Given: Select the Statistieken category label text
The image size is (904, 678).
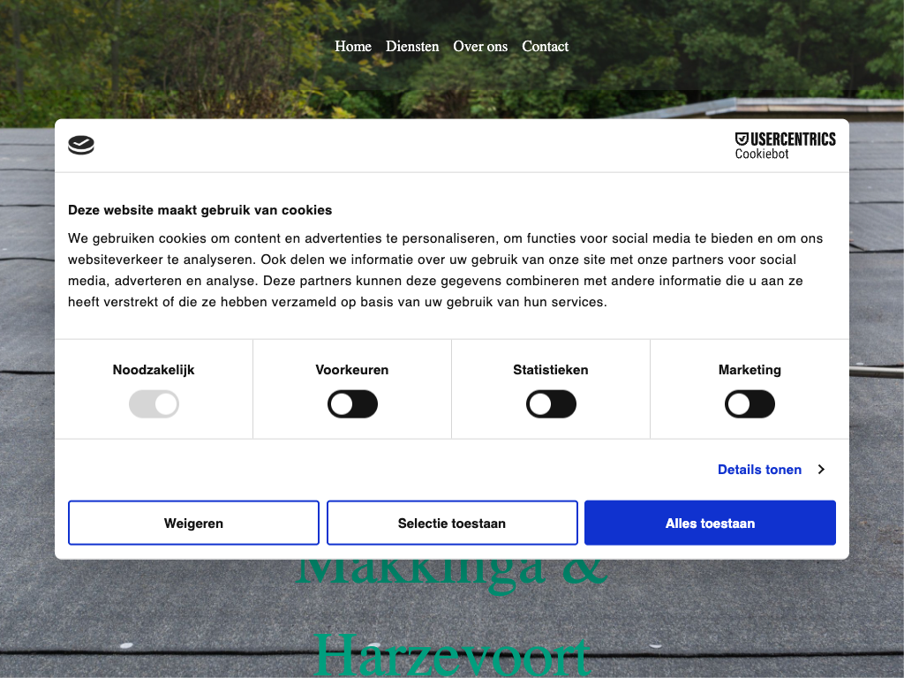Looking at the screenshot, I should [x=551, y=370].
